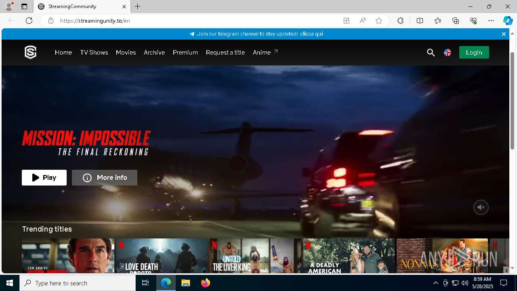Open A Deadly American thumbnail
The image size is (517, 291).
click(x=349, y=256)
